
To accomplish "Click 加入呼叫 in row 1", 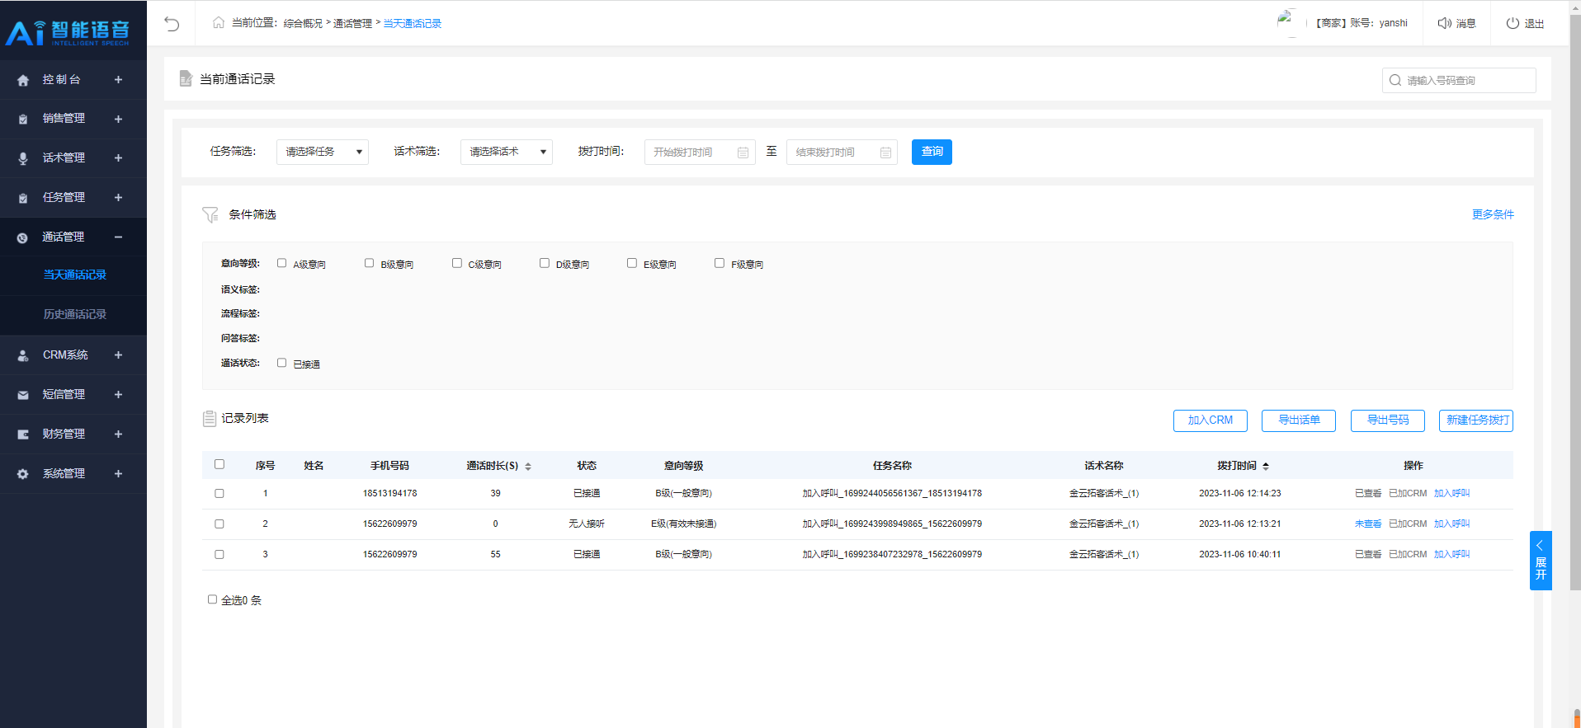I will [x=1452, y=494].
